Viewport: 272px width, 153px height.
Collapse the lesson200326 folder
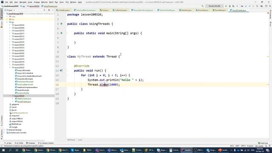point(10,96)
